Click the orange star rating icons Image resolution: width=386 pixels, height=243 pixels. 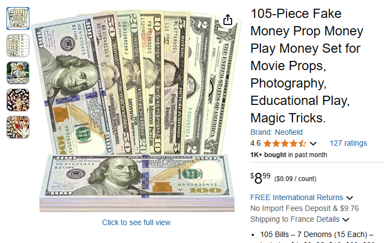click(285, 144)
